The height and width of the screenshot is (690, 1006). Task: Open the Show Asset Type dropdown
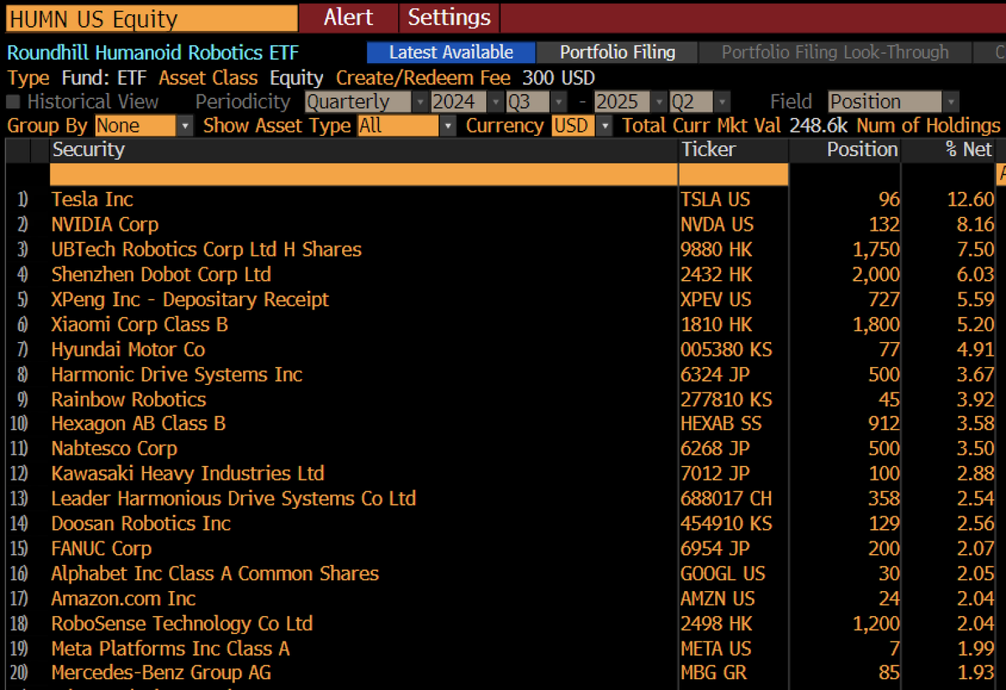point(407,126)
